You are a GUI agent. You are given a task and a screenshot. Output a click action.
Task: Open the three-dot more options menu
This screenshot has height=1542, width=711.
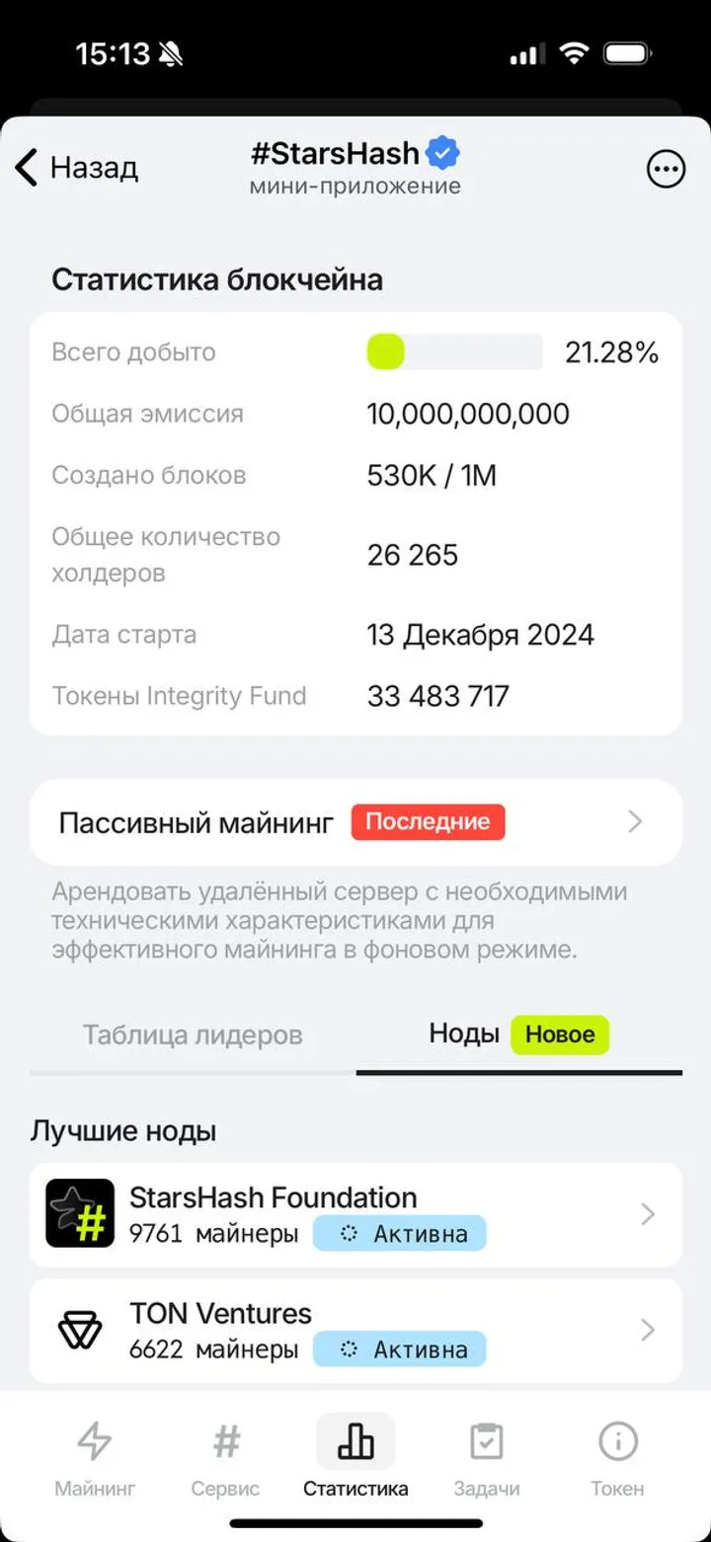tap(666, 169)
